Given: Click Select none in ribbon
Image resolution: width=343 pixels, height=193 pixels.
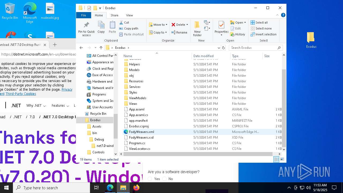Looking at the screenshot, I should click(261, 28).
